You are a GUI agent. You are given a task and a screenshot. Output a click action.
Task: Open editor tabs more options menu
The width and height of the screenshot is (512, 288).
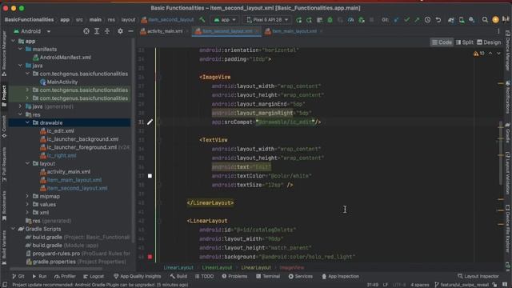click(x=498, y=31)
